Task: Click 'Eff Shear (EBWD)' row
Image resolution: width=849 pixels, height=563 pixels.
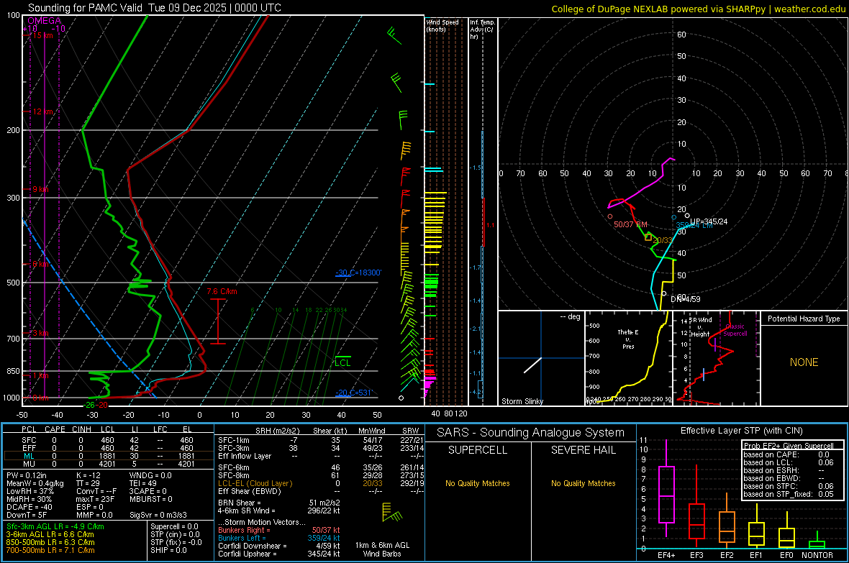Action: coord(321,492)
